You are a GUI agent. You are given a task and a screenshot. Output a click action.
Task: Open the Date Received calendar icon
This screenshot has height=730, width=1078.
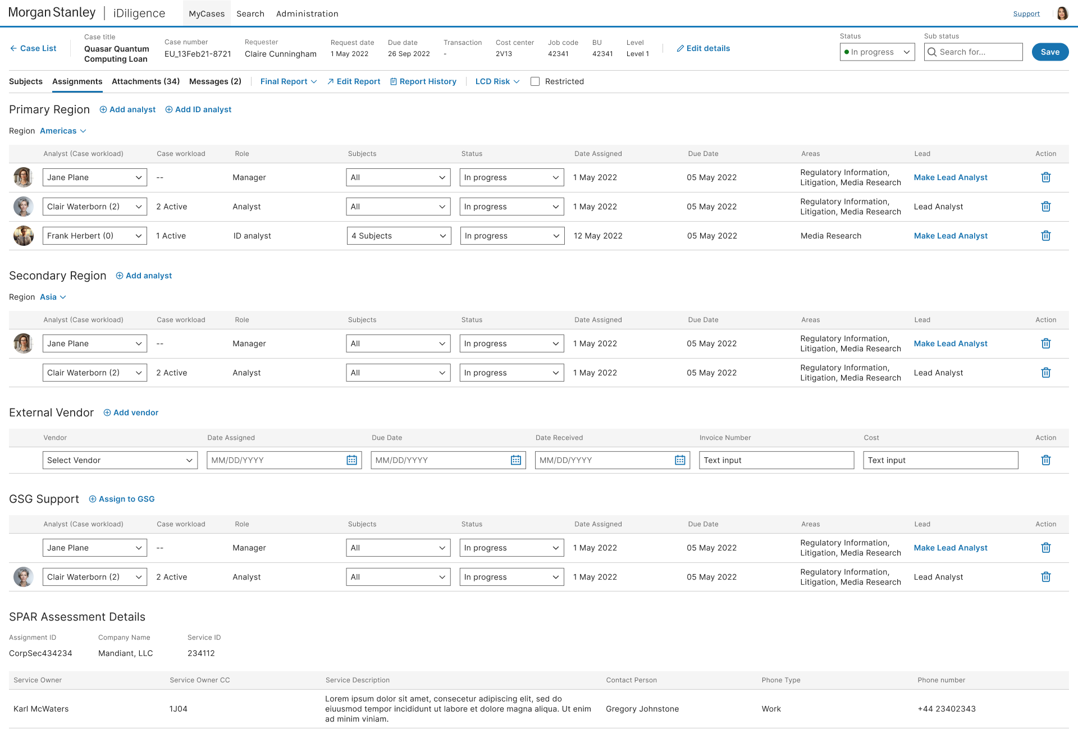[x=679, y=460]
